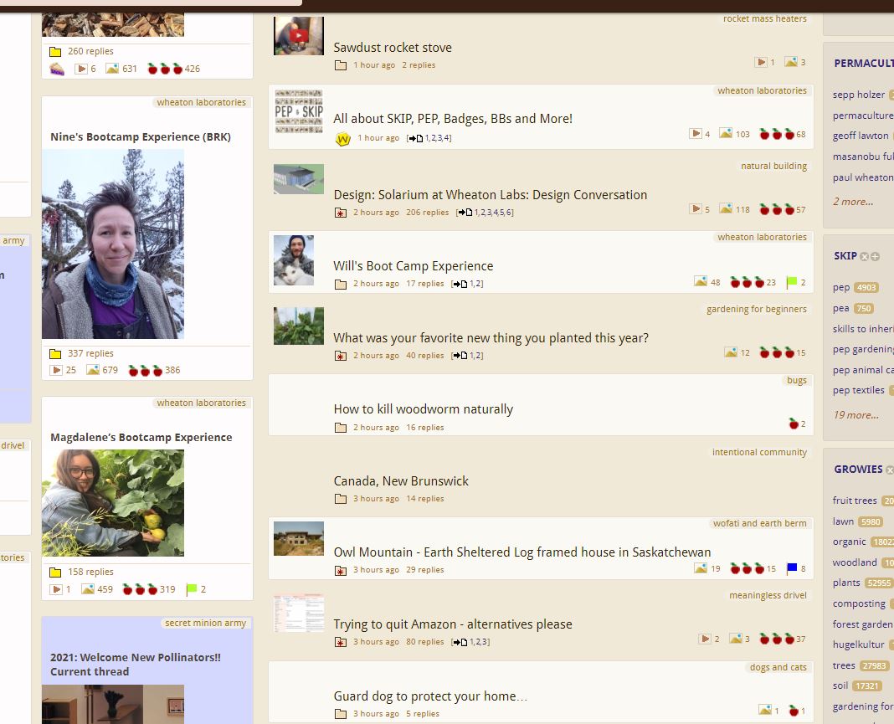Image resolution: width=894 pixels, height=724 pixels.
Task: Open 'pep textiles' link in sidebar
Action: point(858,390)
